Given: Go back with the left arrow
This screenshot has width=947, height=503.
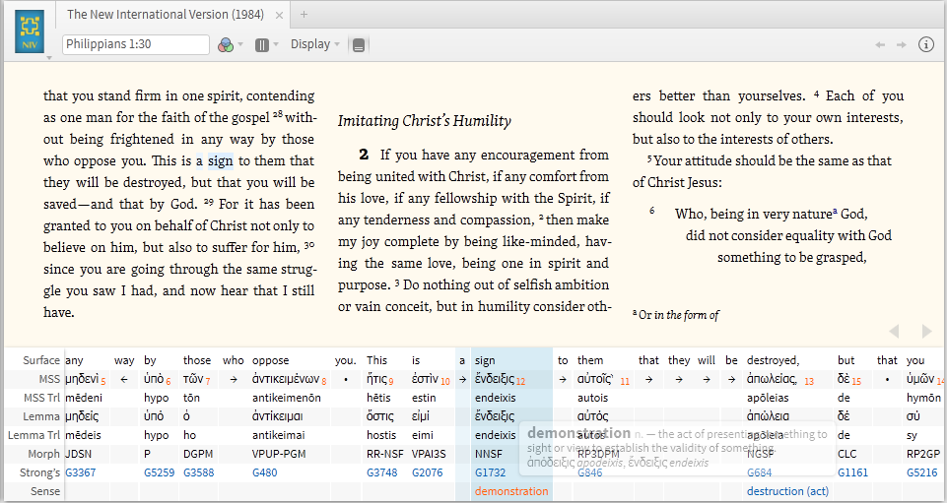Looking at the screenshot, I should 881,44.
